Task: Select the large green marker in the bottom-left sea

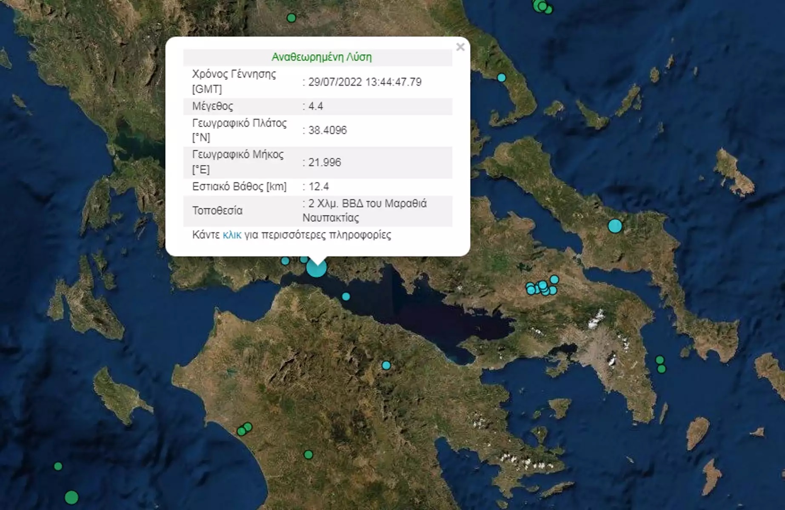Action: click(x=71, y=497)
